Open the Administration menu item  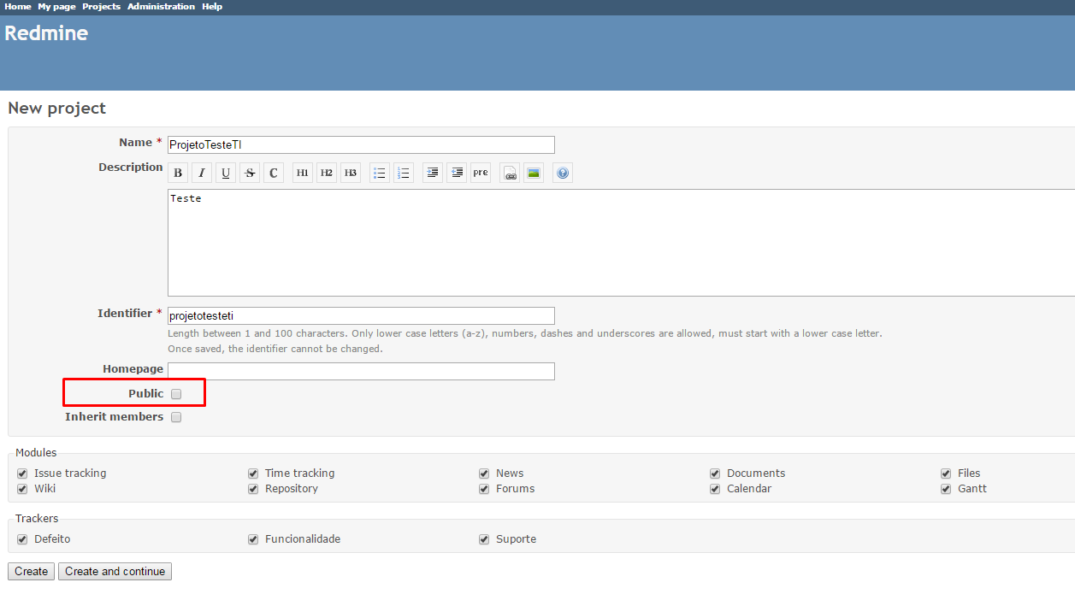[x=161, y=7]
